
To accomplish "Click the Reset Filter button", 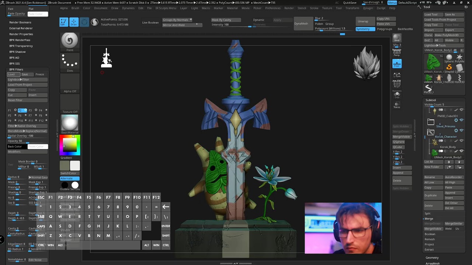I will 27,100.
